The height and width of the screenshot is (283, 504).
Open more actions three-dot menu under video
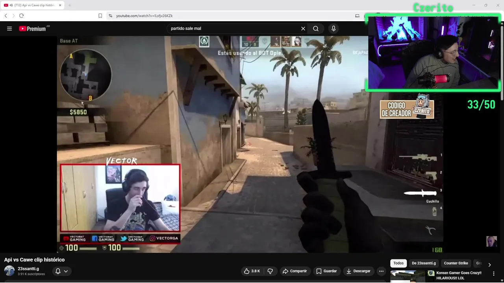[x=381, y=271]
